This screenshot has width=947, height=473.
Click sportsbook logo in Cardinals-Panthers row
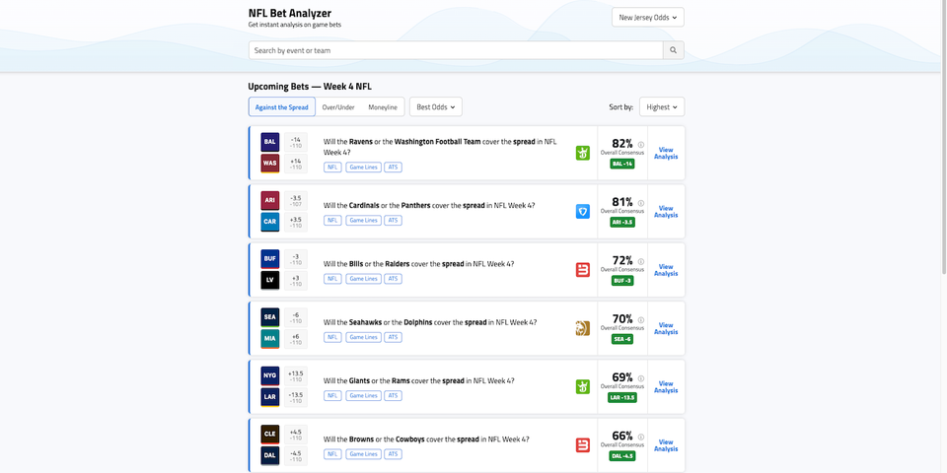[583, 211]
